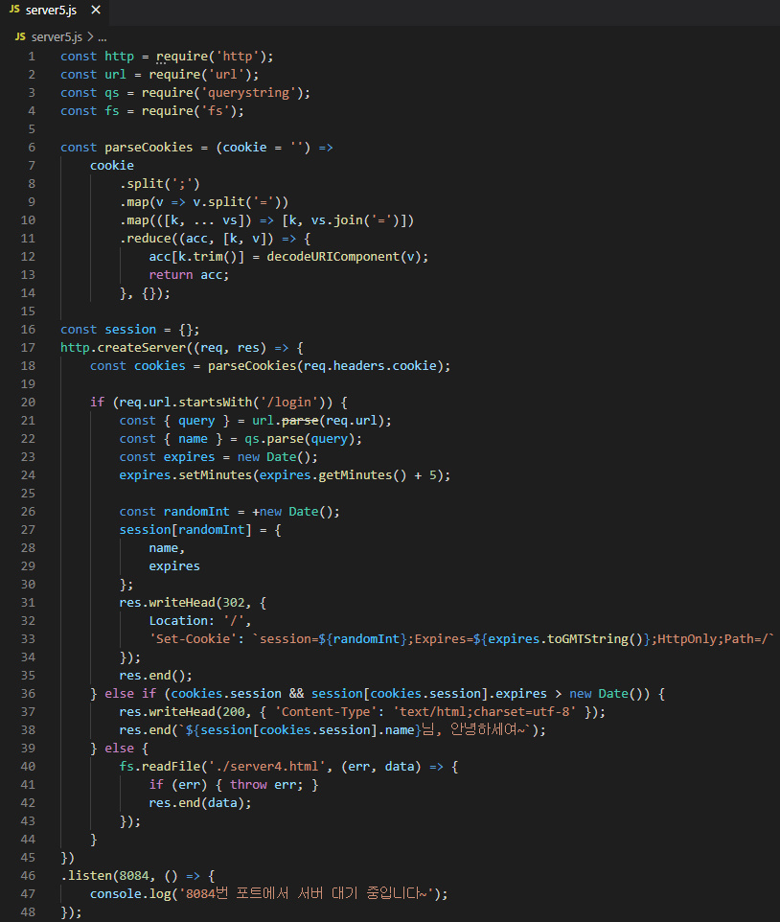Click createServer on line 17
Screen dimensions: 780x922
click(x=141, y=348)
